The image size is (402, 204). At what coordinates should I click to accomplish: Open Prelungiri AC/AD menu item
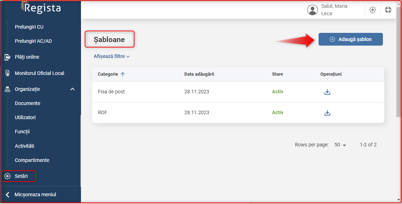tap(33, 41)
